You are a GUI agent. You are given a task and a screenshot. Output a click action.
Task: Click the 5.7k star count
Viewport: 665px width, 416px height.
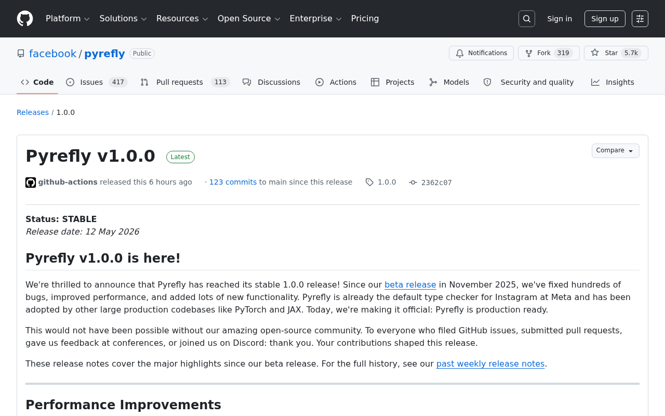(x=631, y=53)
